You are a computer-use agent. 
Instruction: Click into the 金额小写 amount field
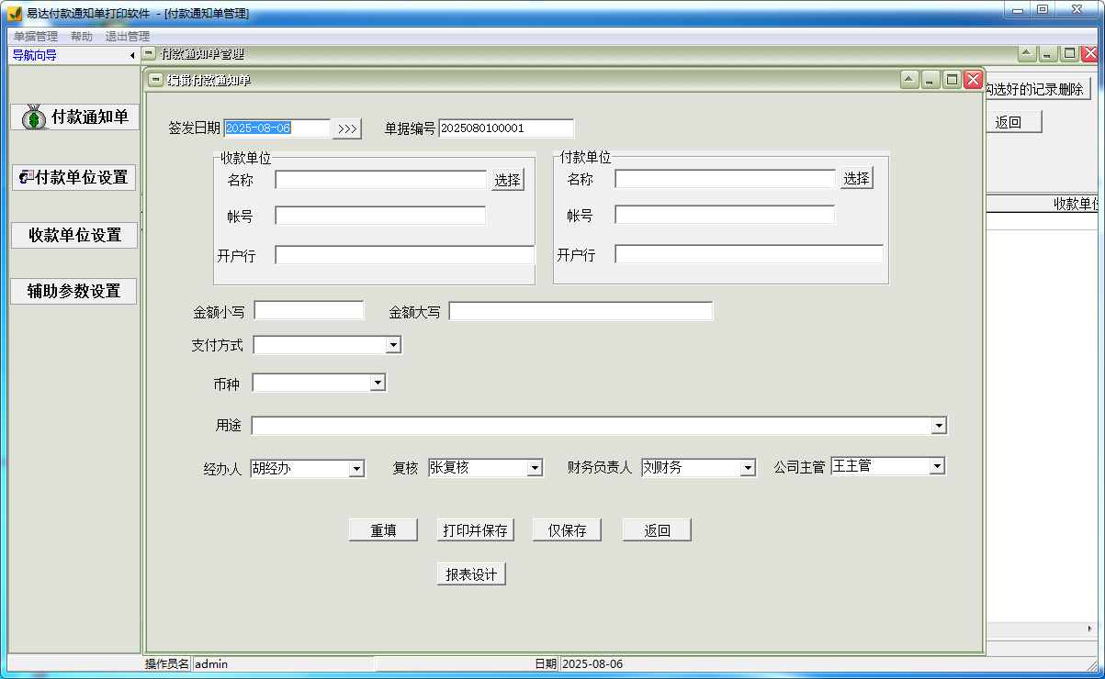tap(309, 310)
